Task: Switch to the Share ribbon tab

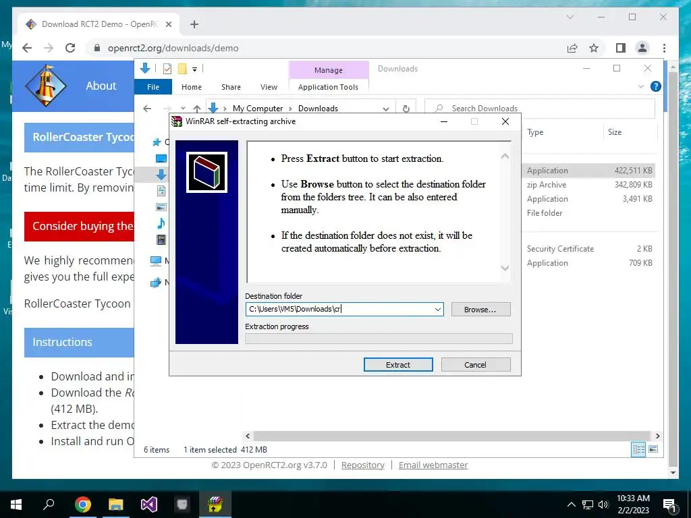Action: click(x=231, y=87)
